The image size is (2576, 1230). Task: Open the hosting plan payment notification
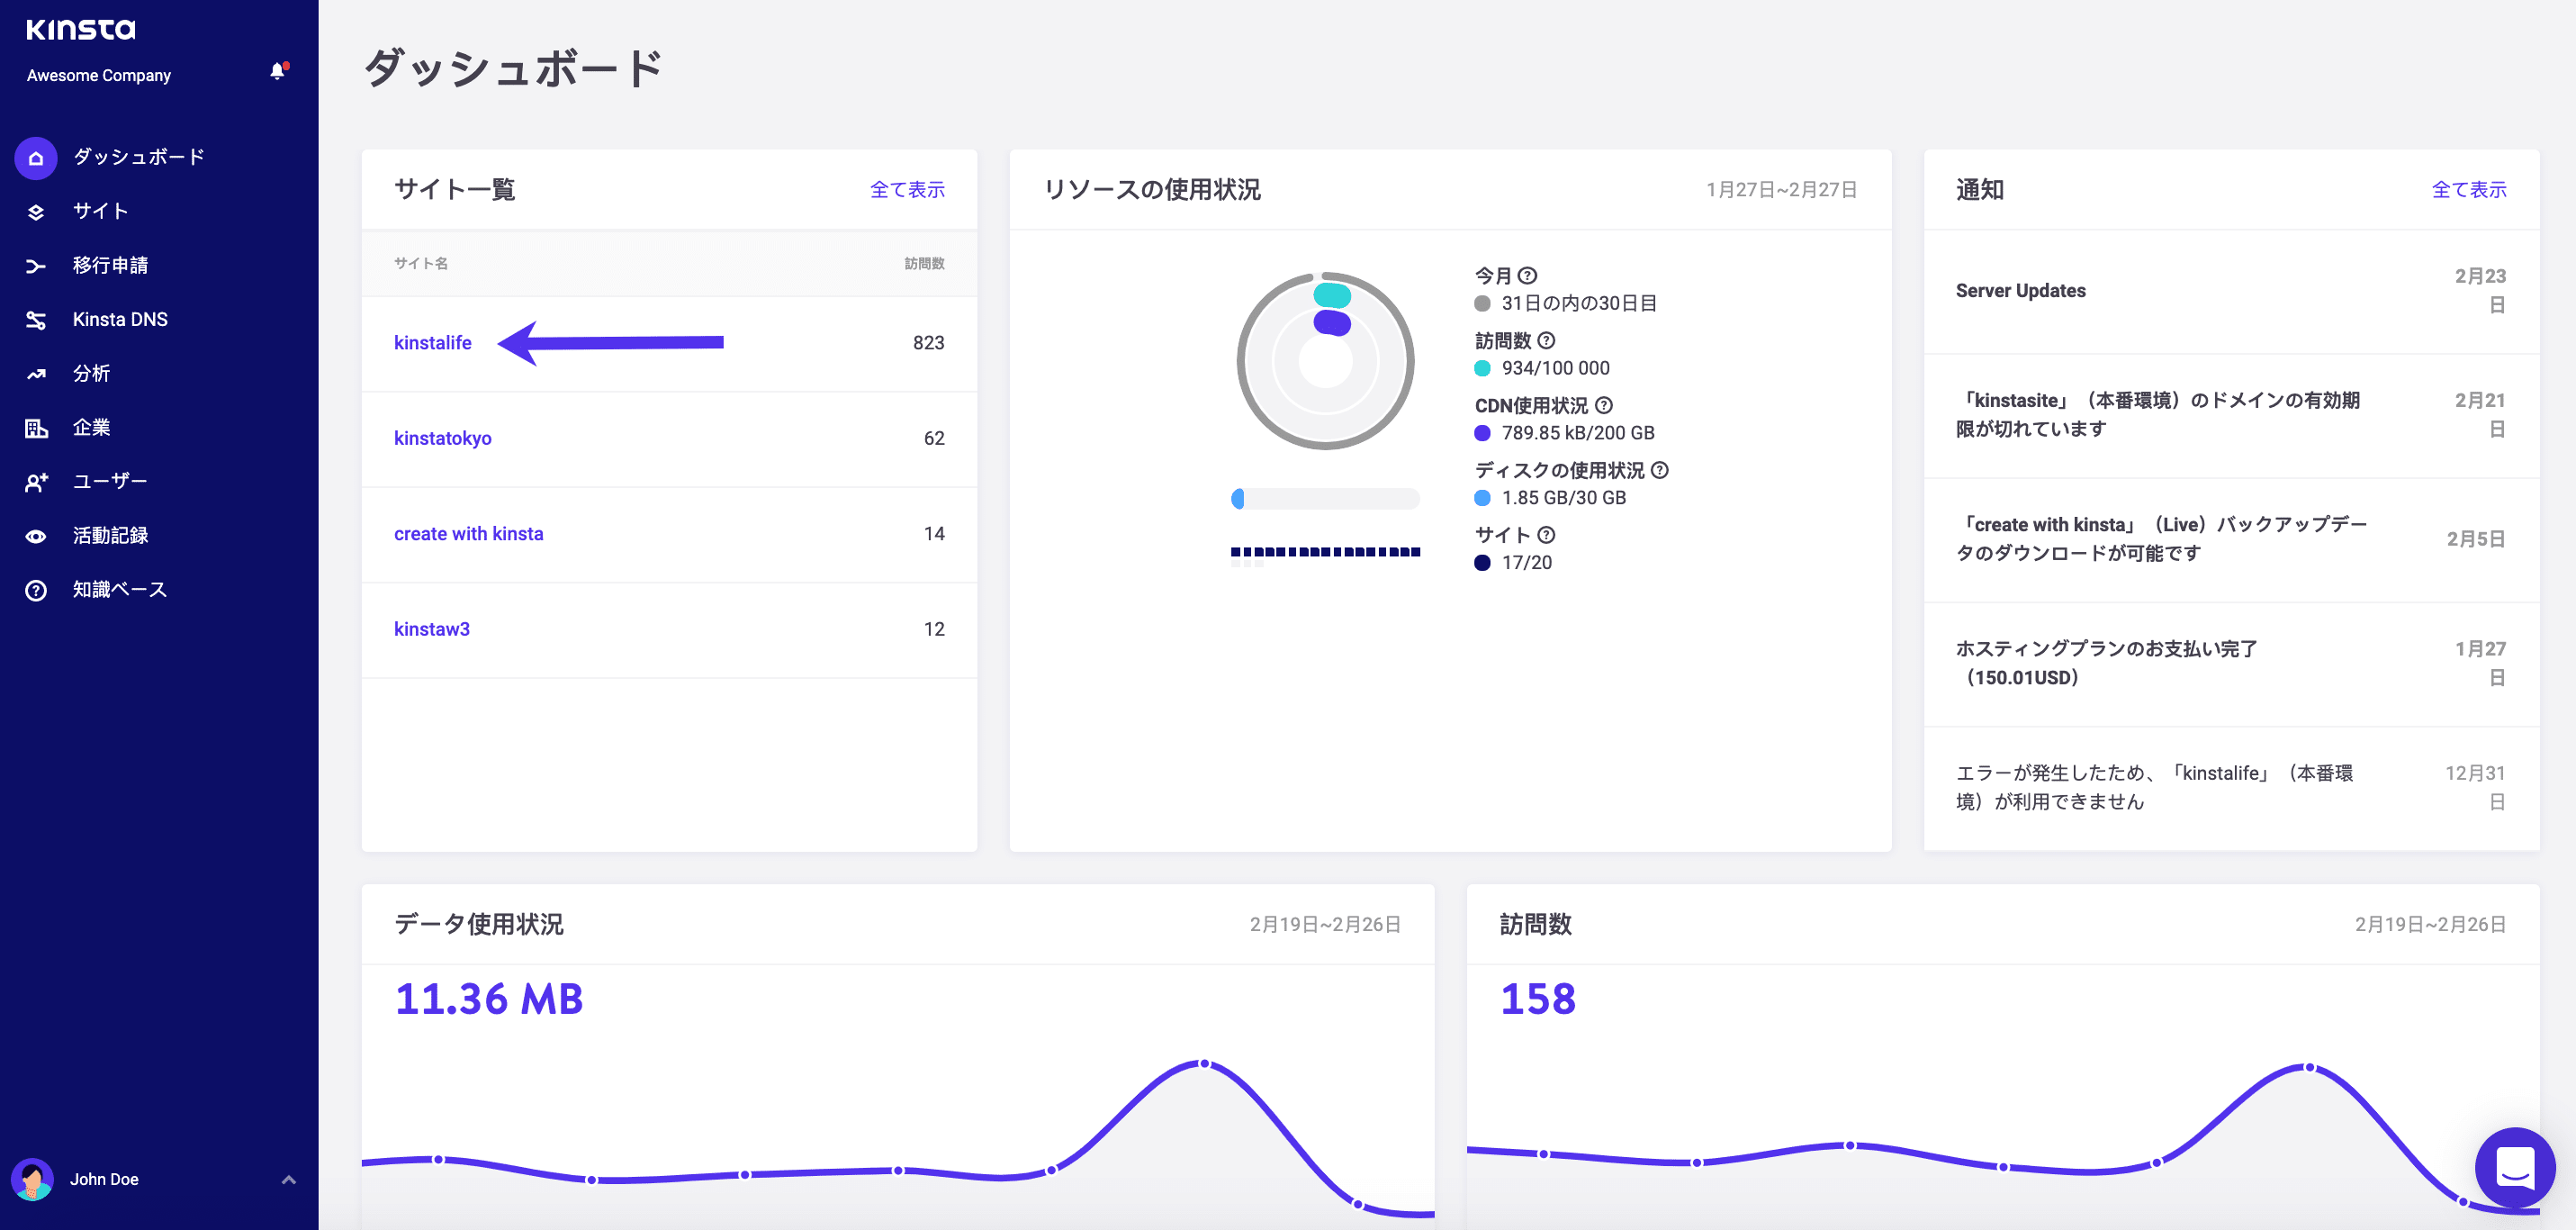click(2231, 664)
